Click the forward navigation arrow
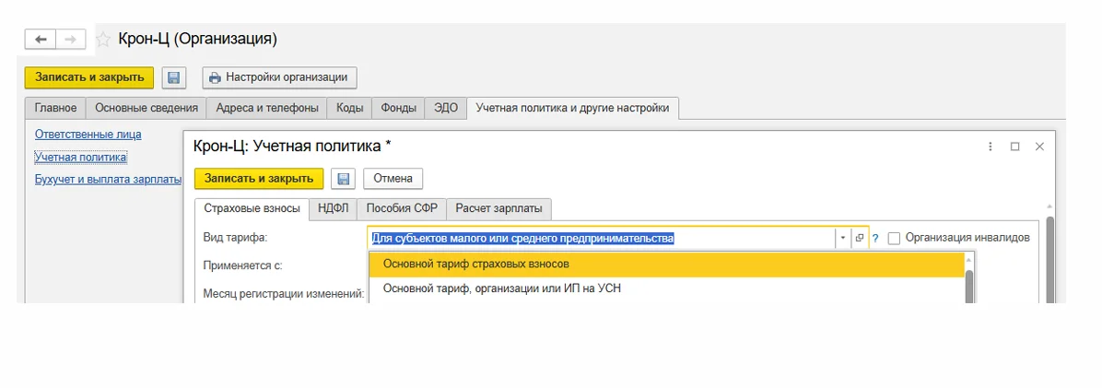The width and height of the screenshot is (1102, 388). (71, 40)
